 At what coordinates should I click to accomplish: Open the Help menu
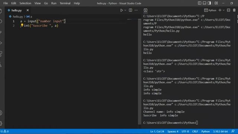77,3
